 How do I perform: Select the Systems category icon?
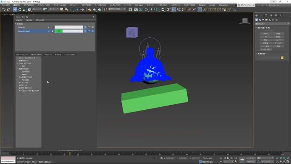276,20
